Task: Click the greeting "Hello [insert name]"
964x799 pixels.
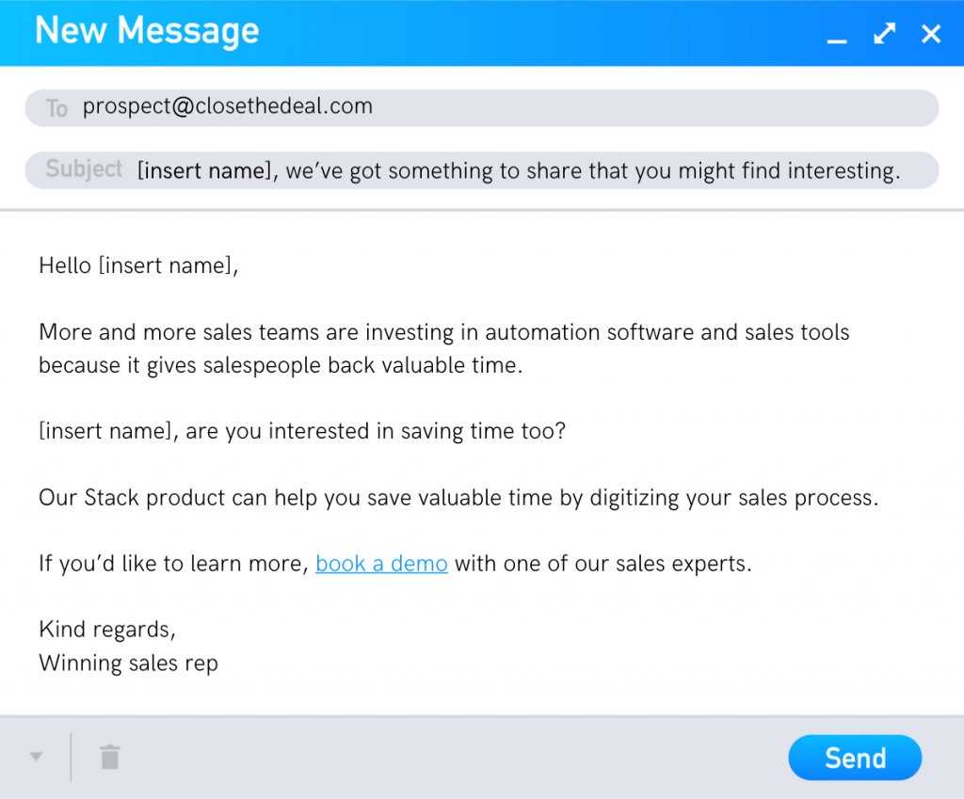Action: [x=138, y=265]
